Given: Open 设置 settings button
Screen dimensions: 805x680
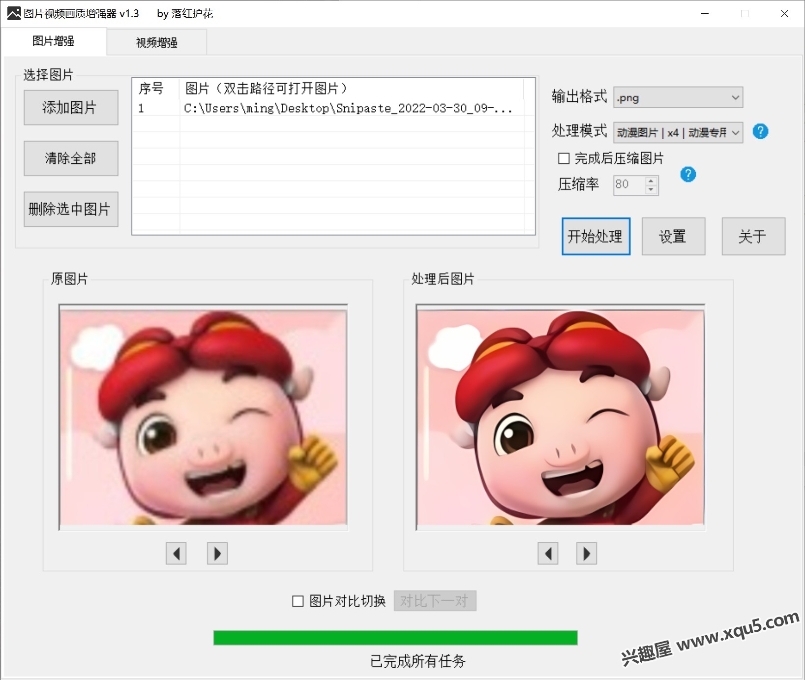Looking at the screenshot, I should click(673, 237).
